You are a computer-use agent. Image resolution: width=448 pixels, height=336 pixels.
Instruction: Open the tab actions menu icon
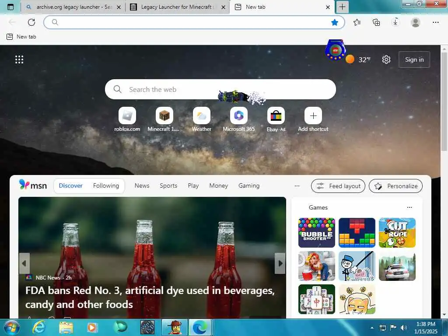(10, 7)
